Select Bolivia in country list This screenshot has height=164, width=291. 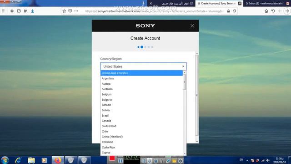pyautogui.click(x=141, y=110)
